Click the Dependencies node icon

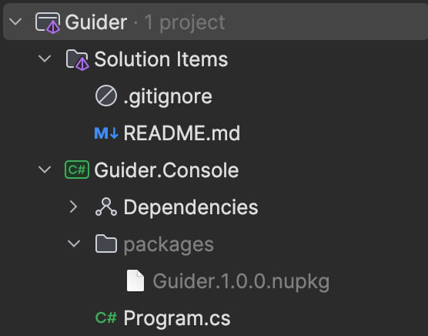[x=106, y=207]
